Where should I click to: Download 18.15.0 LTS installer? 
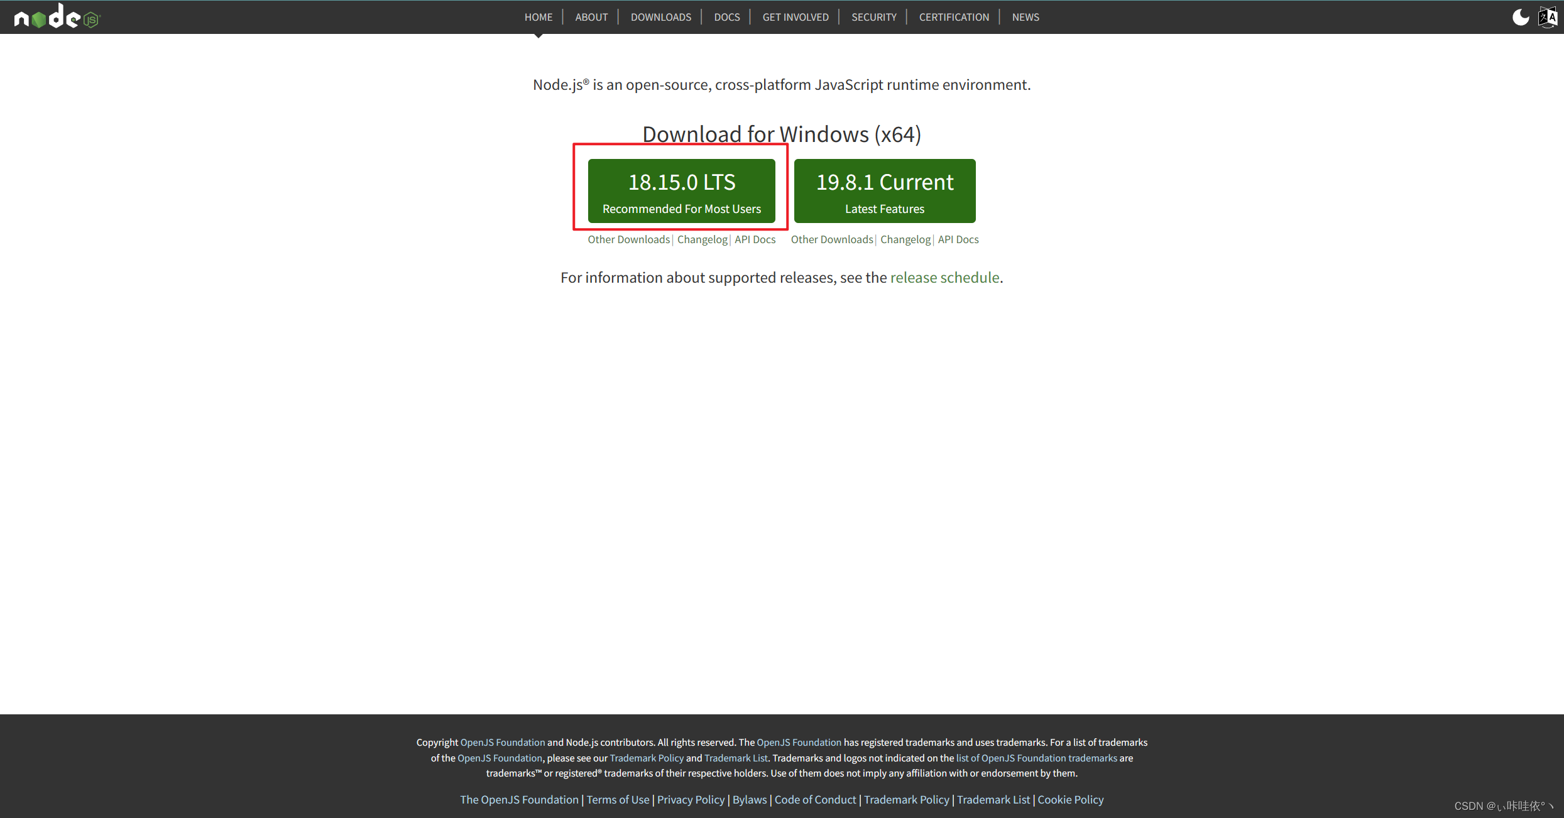[x=681, y=191]
